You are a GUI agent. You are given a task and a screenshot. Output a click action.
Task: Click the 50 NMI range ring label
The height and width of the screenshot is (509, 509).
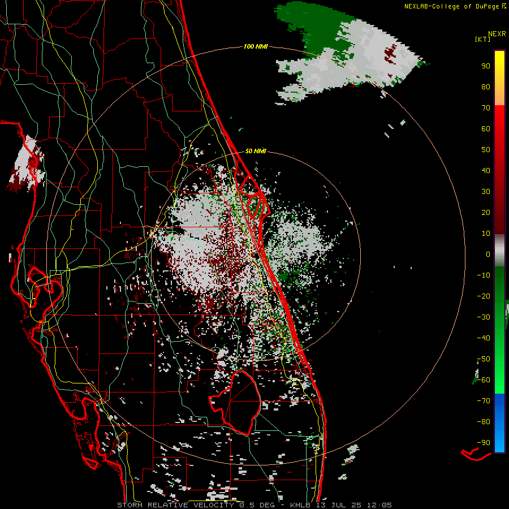tap(256, 151)
